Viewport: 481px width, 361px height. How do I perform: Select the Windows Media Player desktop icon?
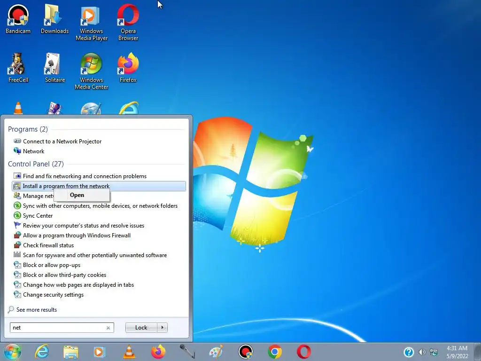92,23
